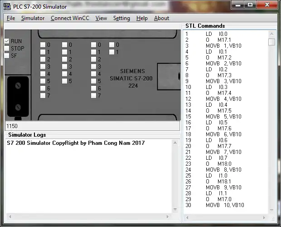This screenshot has width=281, height=227.
Task: Click the Simulator Logs scroll-right arrow
Action: click(x=167, y=217)
